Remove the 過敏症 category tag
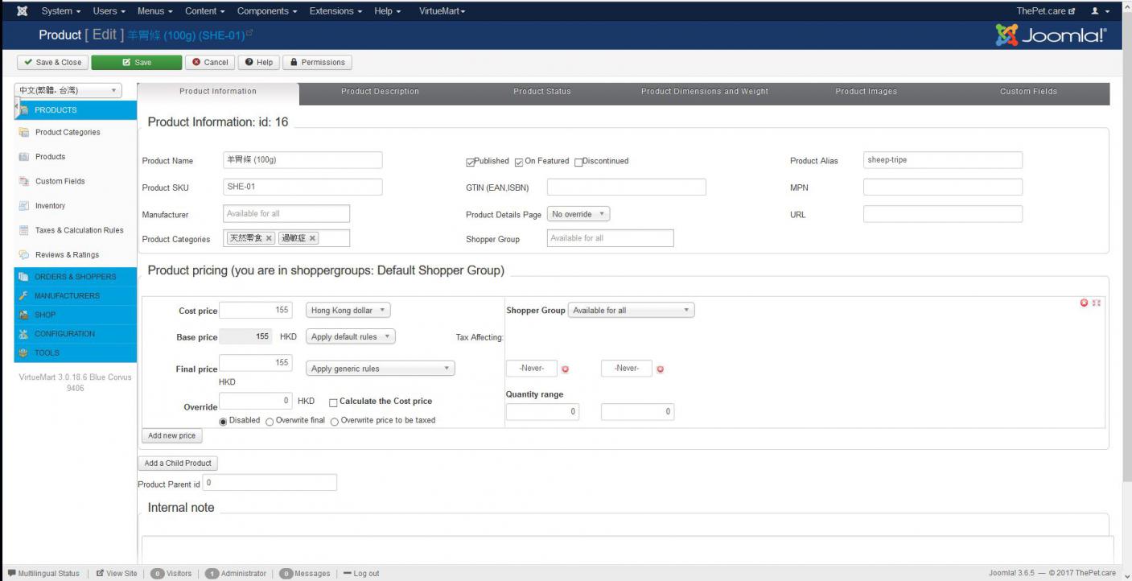 313,238
